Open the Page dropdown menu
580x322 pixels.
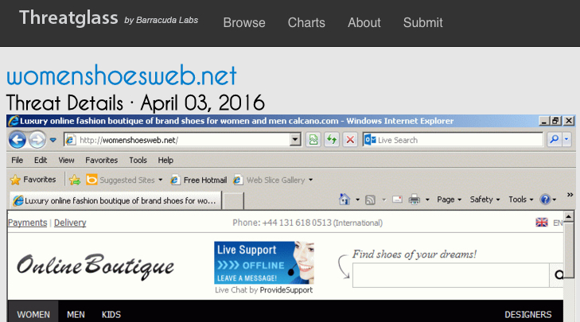[449, 200]
